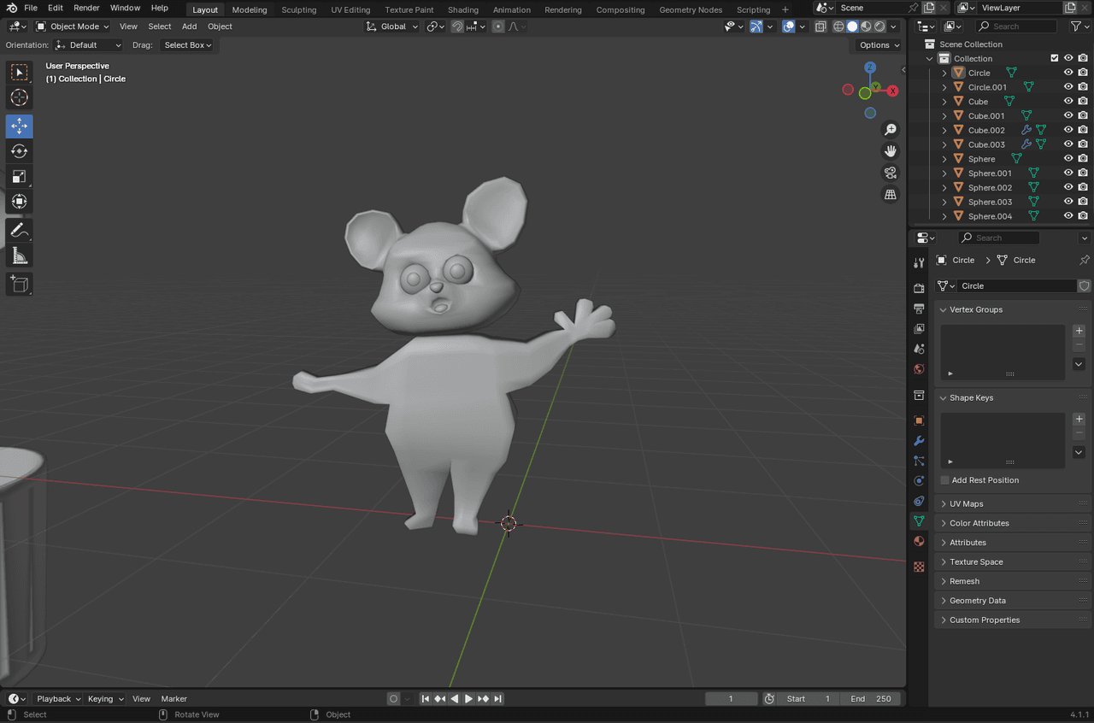Toggle camera view using camera icon
Image resolution: width=1094 pixels, height=723 pixels.
tap(890, 173)
